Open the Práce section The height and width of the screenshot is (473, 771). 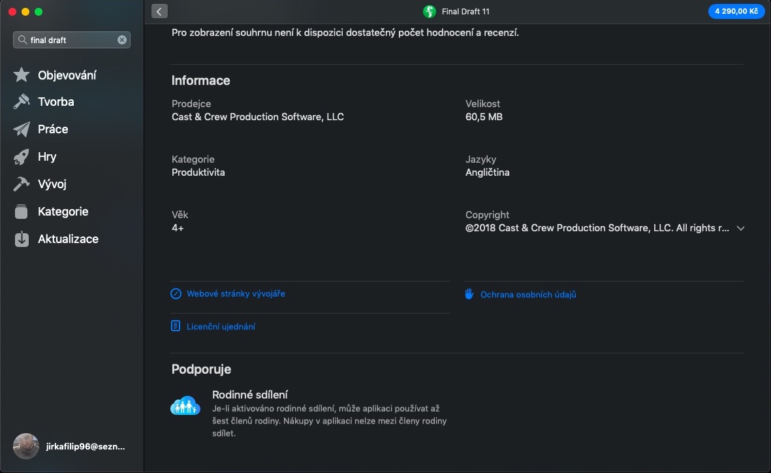pyautogui.click(x=53, y=129)
